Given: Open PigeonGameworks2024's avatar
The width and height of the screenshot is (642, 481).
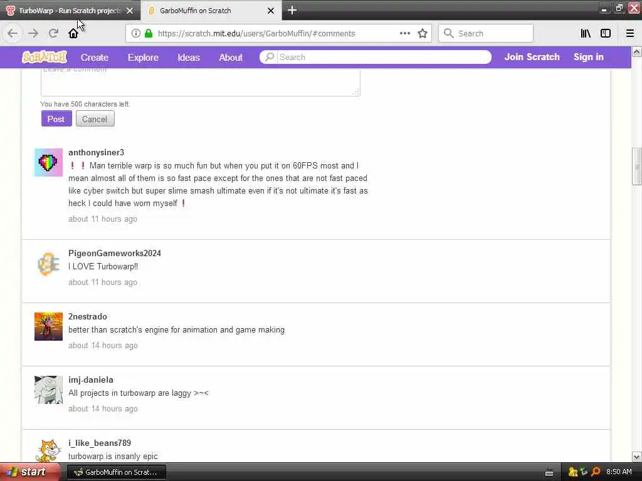Looking at the screenshot, I should click(x=48, y=264).
